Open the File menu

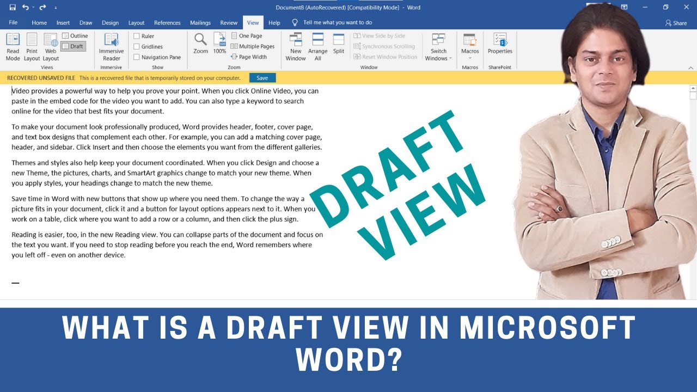(x=13, y=22)
